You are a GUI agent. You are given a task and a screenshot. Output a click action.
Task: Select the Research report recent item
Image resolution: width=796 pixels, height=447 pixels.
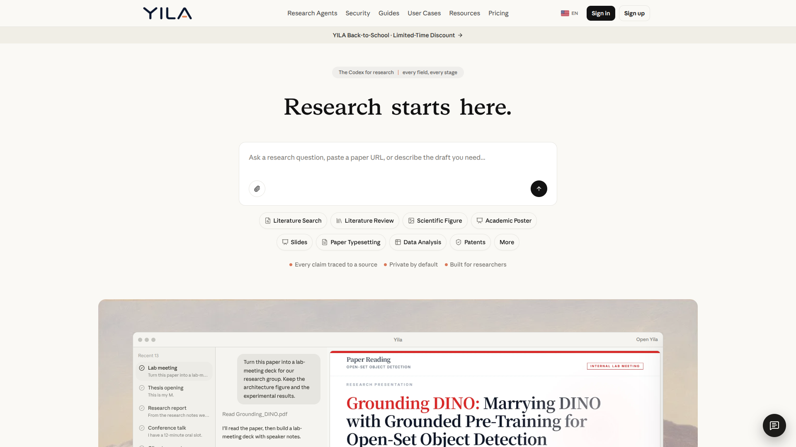pyautogui.click(x=174, y=411)
